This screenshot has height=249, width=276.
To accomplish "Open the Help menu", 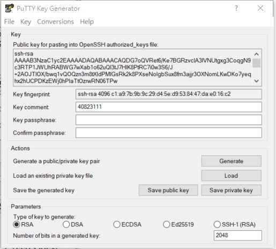I will 87,21.
